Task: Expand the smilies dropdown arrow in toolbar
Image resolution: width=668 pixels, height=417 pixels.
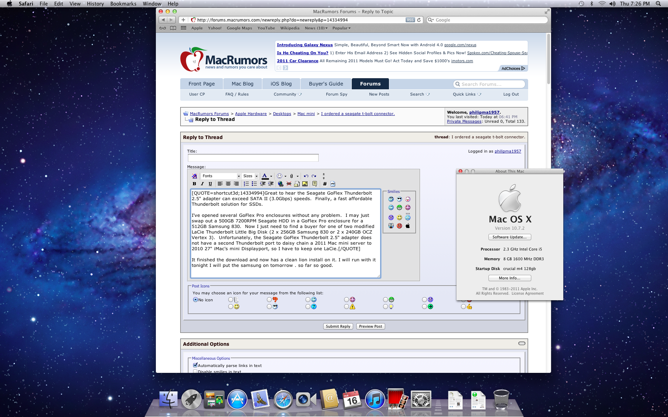Action: pyautogui.click(x=285, y=176)
